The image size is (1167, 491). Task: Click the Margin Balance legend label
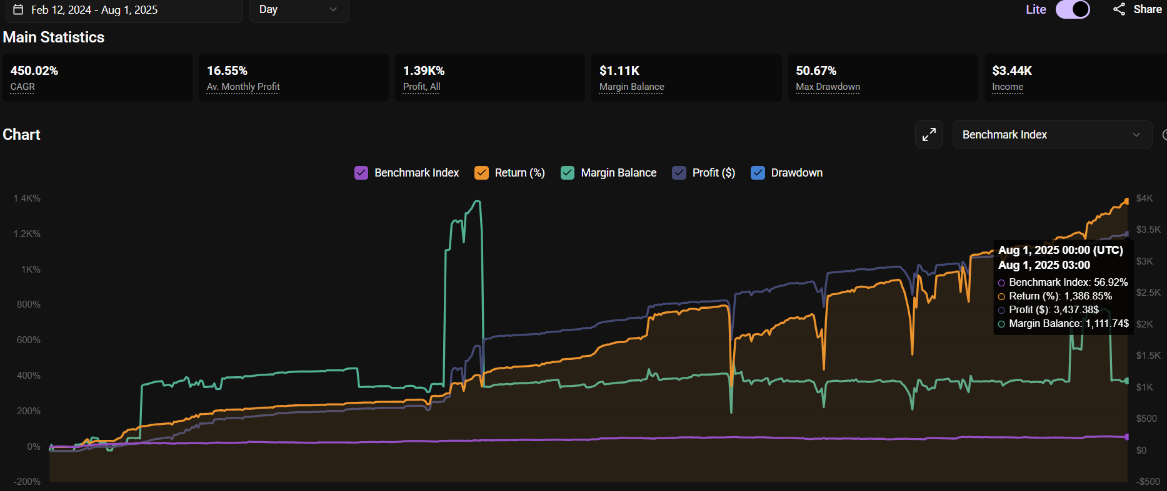pos(619,173)
